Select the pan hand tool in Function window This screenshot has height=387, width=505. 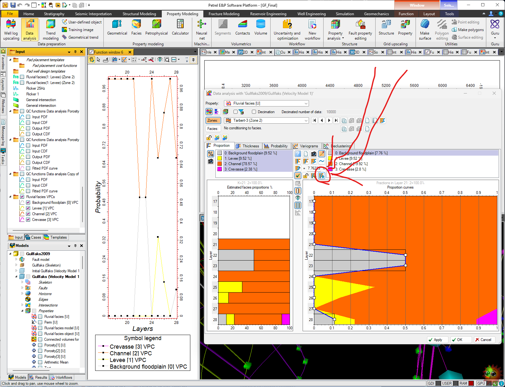(x=92, y=60)
